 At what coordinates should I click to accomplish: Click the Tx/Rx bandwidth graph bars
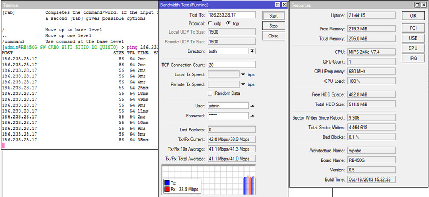(x=249, y=185)
